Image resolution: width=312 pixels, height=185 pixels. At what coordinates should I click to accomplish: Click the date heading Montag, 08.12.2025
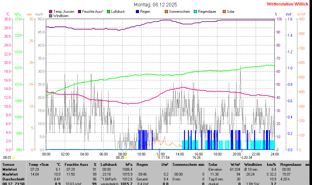pyautogui.click(x=155, y=5)
